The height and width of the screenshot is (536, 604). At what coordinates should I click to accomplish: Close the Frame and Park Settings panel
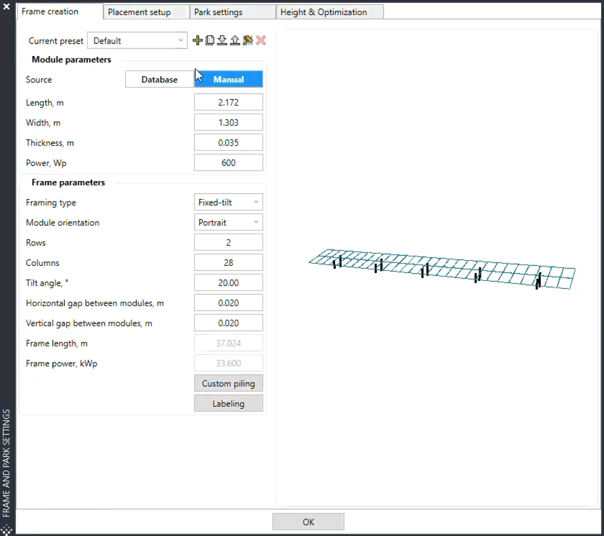coord(7,7)
